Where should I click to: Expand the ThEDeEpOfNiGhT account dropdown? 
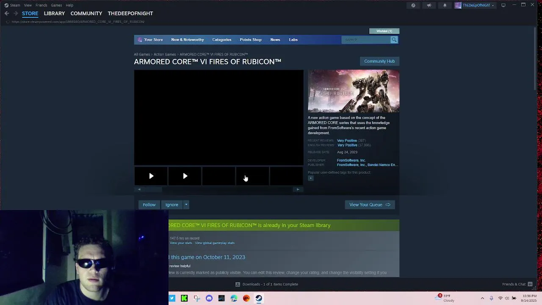click(x=478, y=5)
